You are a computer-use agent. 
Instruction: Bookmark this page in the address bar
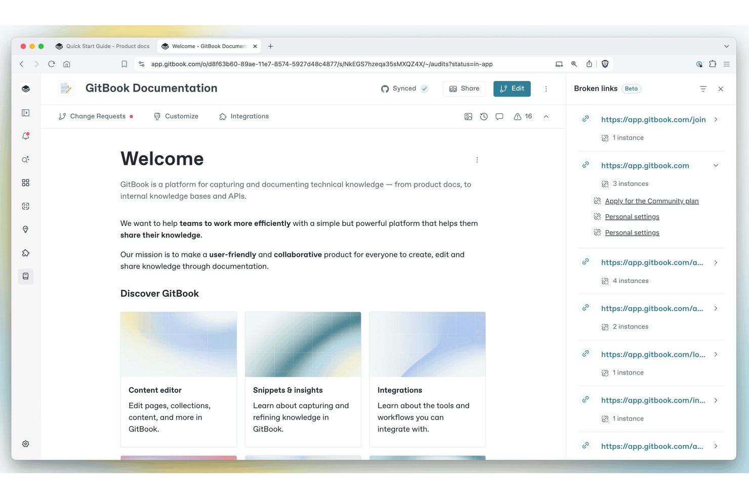(124, 64)
